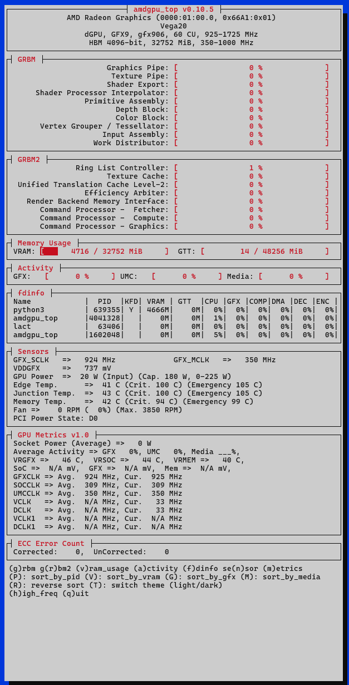Click the Vega20 device name line
Image resolution: width=349 pixels, height=685 pixels.
(x=174, y=26)
